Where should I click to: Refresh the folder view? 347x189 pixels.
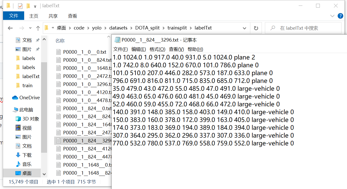[256, 28]
